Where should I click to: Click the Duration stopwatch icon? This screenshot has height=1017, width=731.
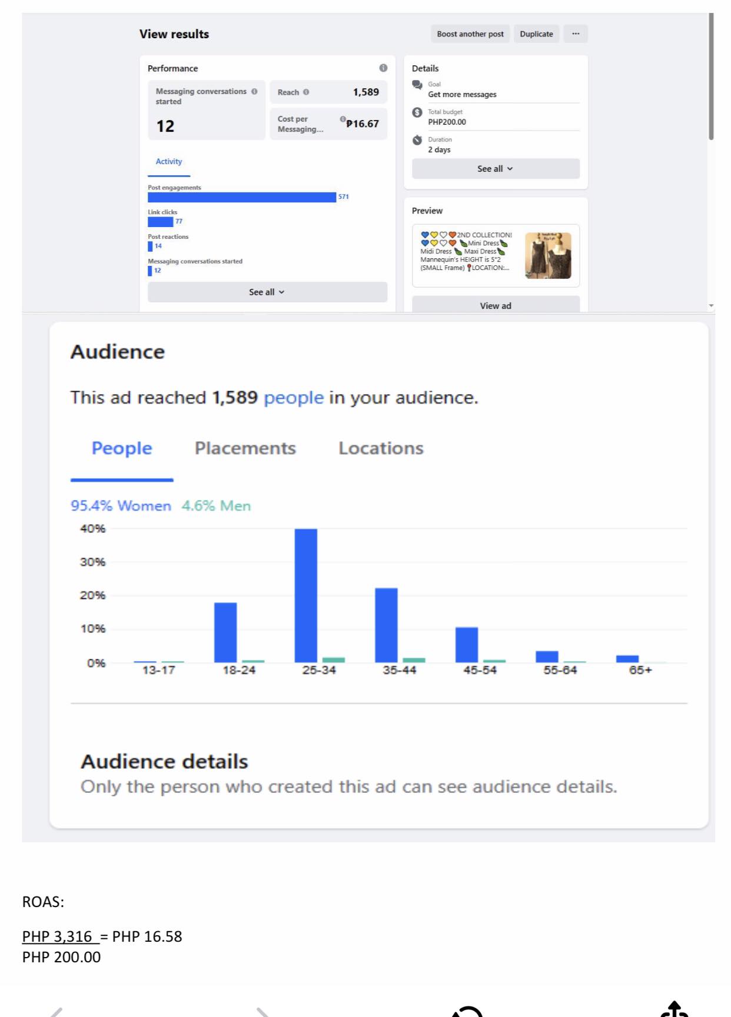pos(417,140)
